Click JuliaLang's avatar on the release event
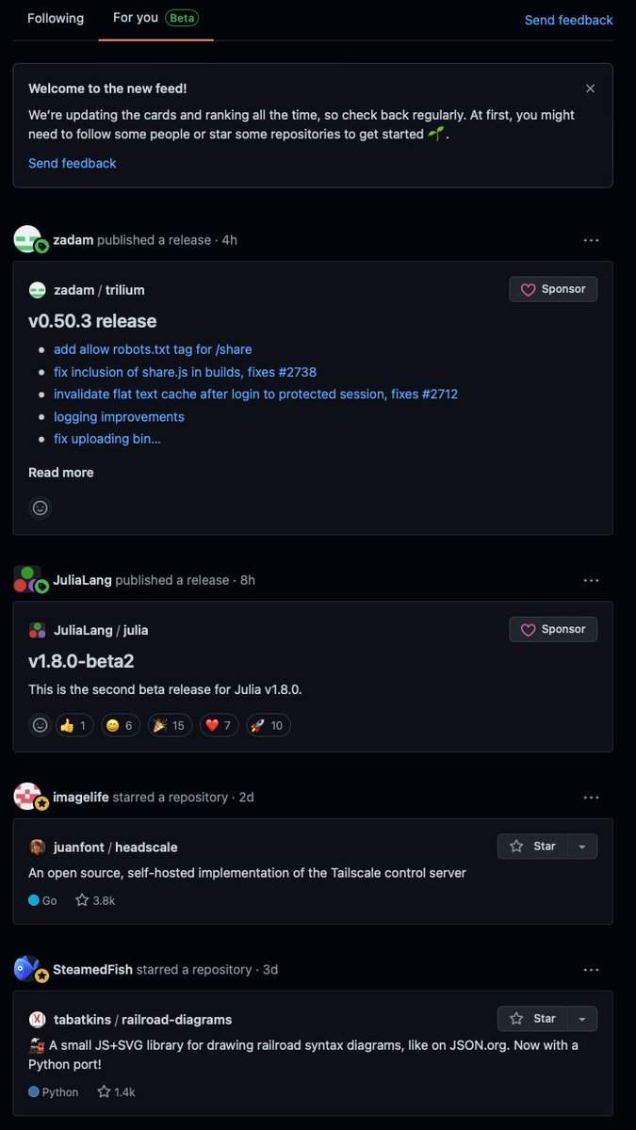636x1130 pixels. (27, 580)
